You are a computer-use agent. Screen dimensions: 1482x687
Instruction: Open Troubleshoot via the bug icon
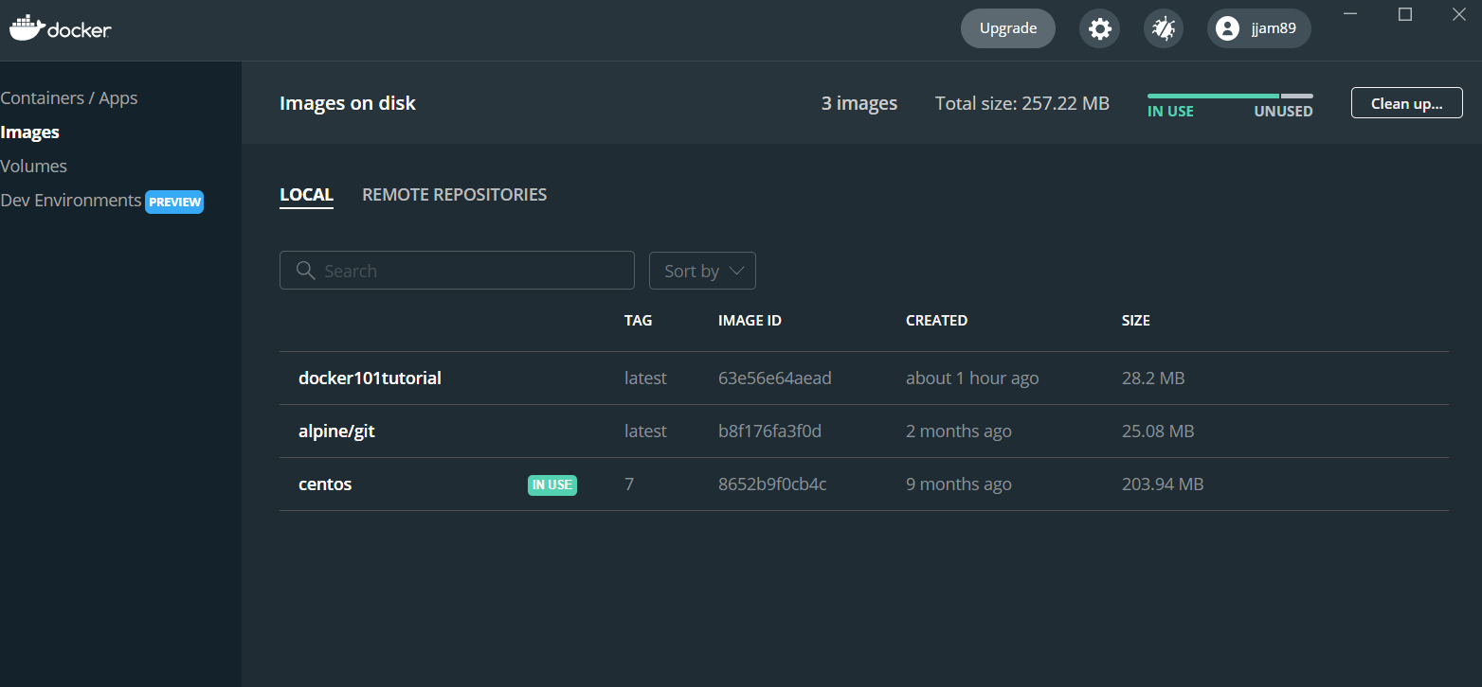[x=1163, y=28]
